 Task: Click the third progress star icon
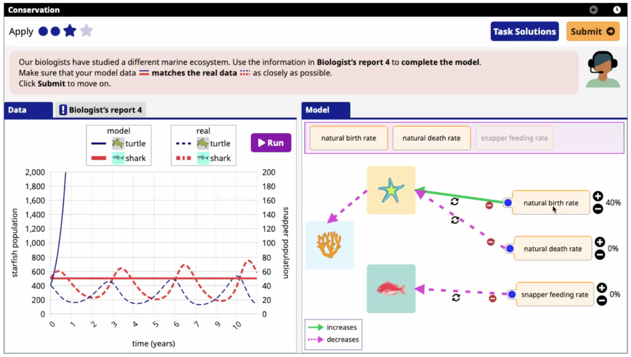[x=70, y=31]
